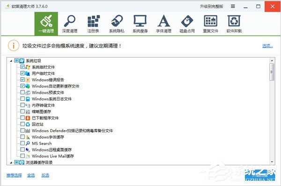The width and height of the screenshot is (281, 186).
Task: Click the 全选 link
Action: coord(31,175)
